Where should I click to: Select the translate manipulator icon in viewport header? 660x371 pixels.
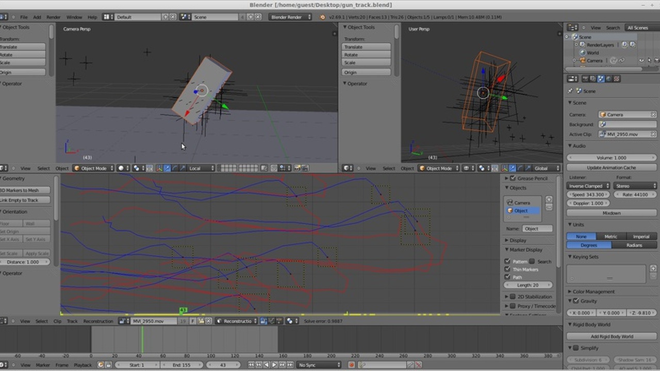[166, 168]
